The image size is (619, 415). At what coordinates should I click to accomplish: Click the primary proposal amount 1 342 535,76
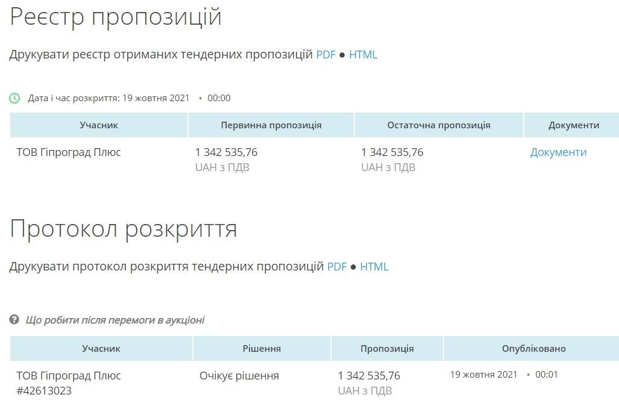point(226,152)
